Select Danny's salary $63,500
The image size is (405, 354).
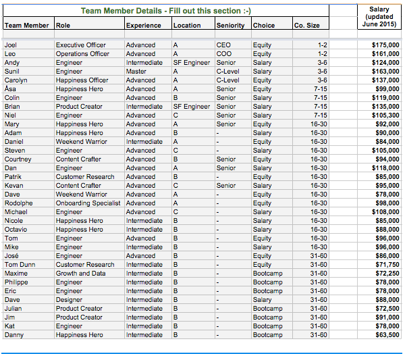tap(379, 335)
